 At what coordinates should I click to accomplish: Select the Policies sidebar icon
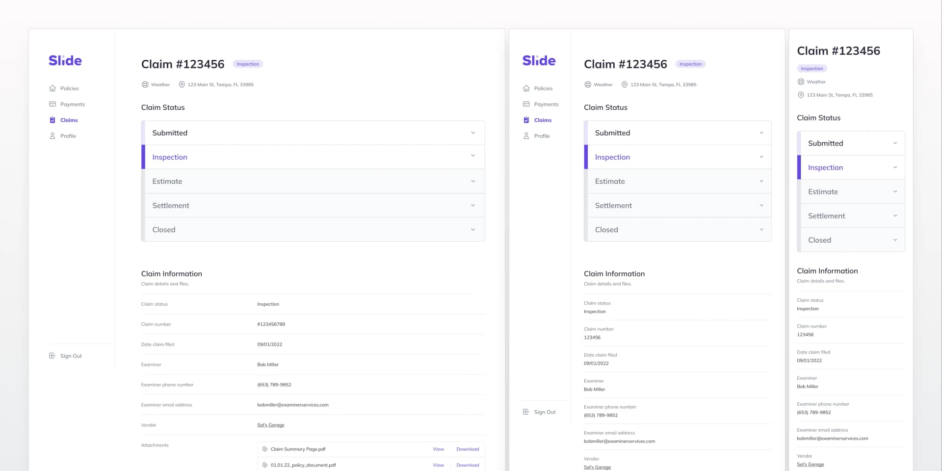point(52,88)
